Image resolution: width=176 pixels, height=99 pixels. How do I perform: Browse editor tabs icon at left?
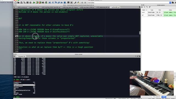[x=14, y=7]
